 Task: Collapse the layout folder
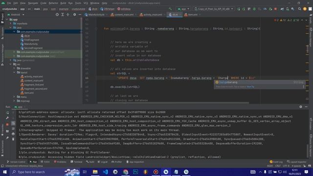click(x=14, y=72)
